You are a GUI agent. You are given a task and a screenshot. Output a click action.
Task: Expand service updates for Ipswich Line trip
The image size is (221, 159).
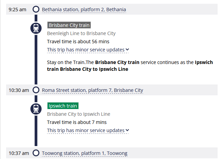click(x=86, y=130)
